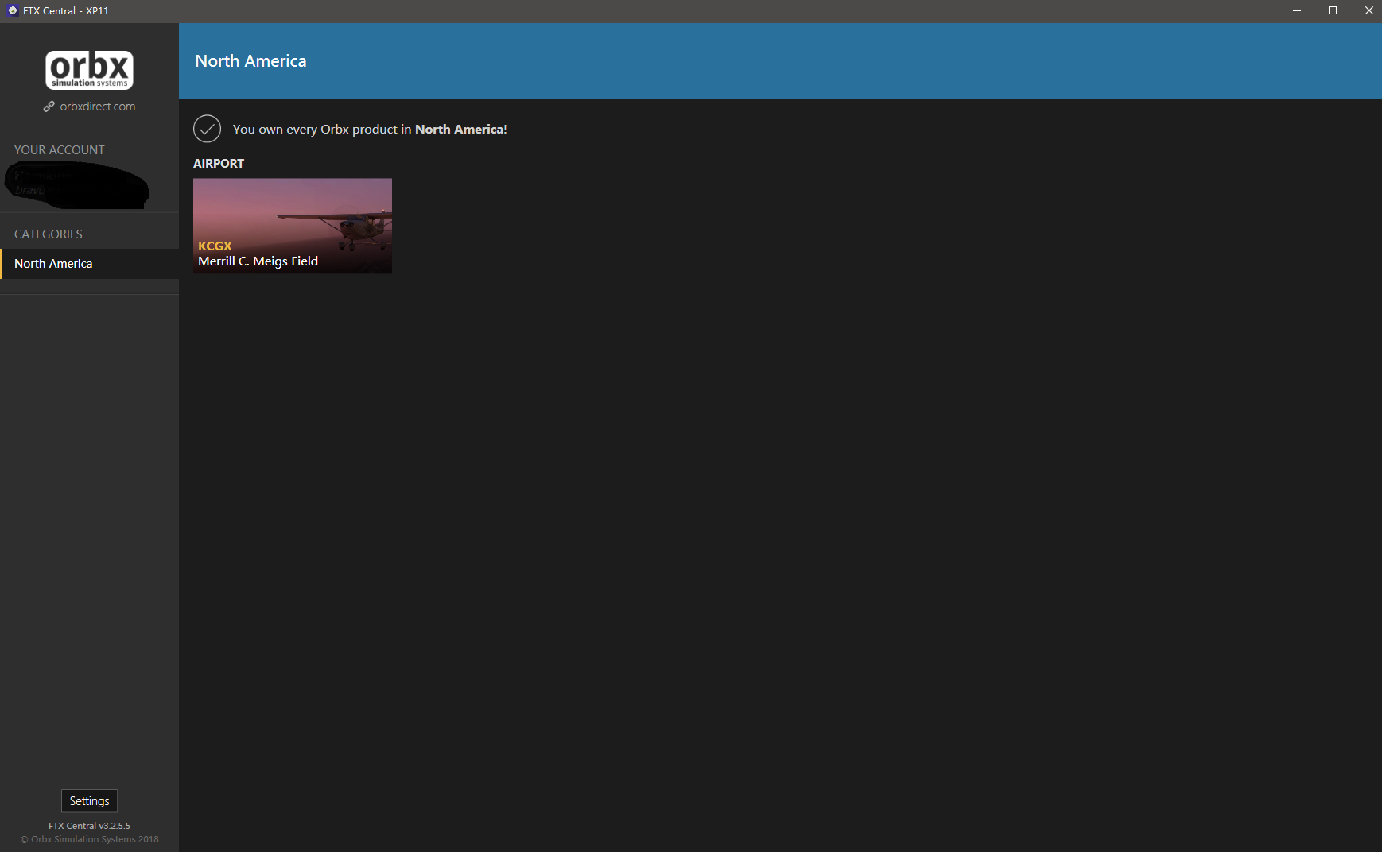Close the FTX Central window
1382x852 pixels.
click(1368, 10)
